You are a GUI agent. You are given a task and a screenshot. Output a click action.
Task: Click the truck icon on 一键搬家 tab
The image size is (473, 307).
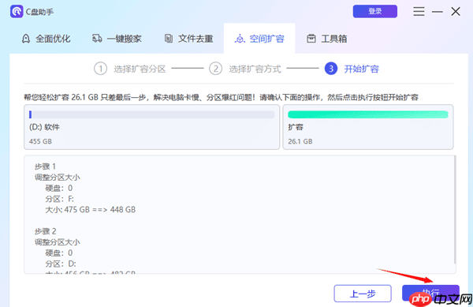97,39
